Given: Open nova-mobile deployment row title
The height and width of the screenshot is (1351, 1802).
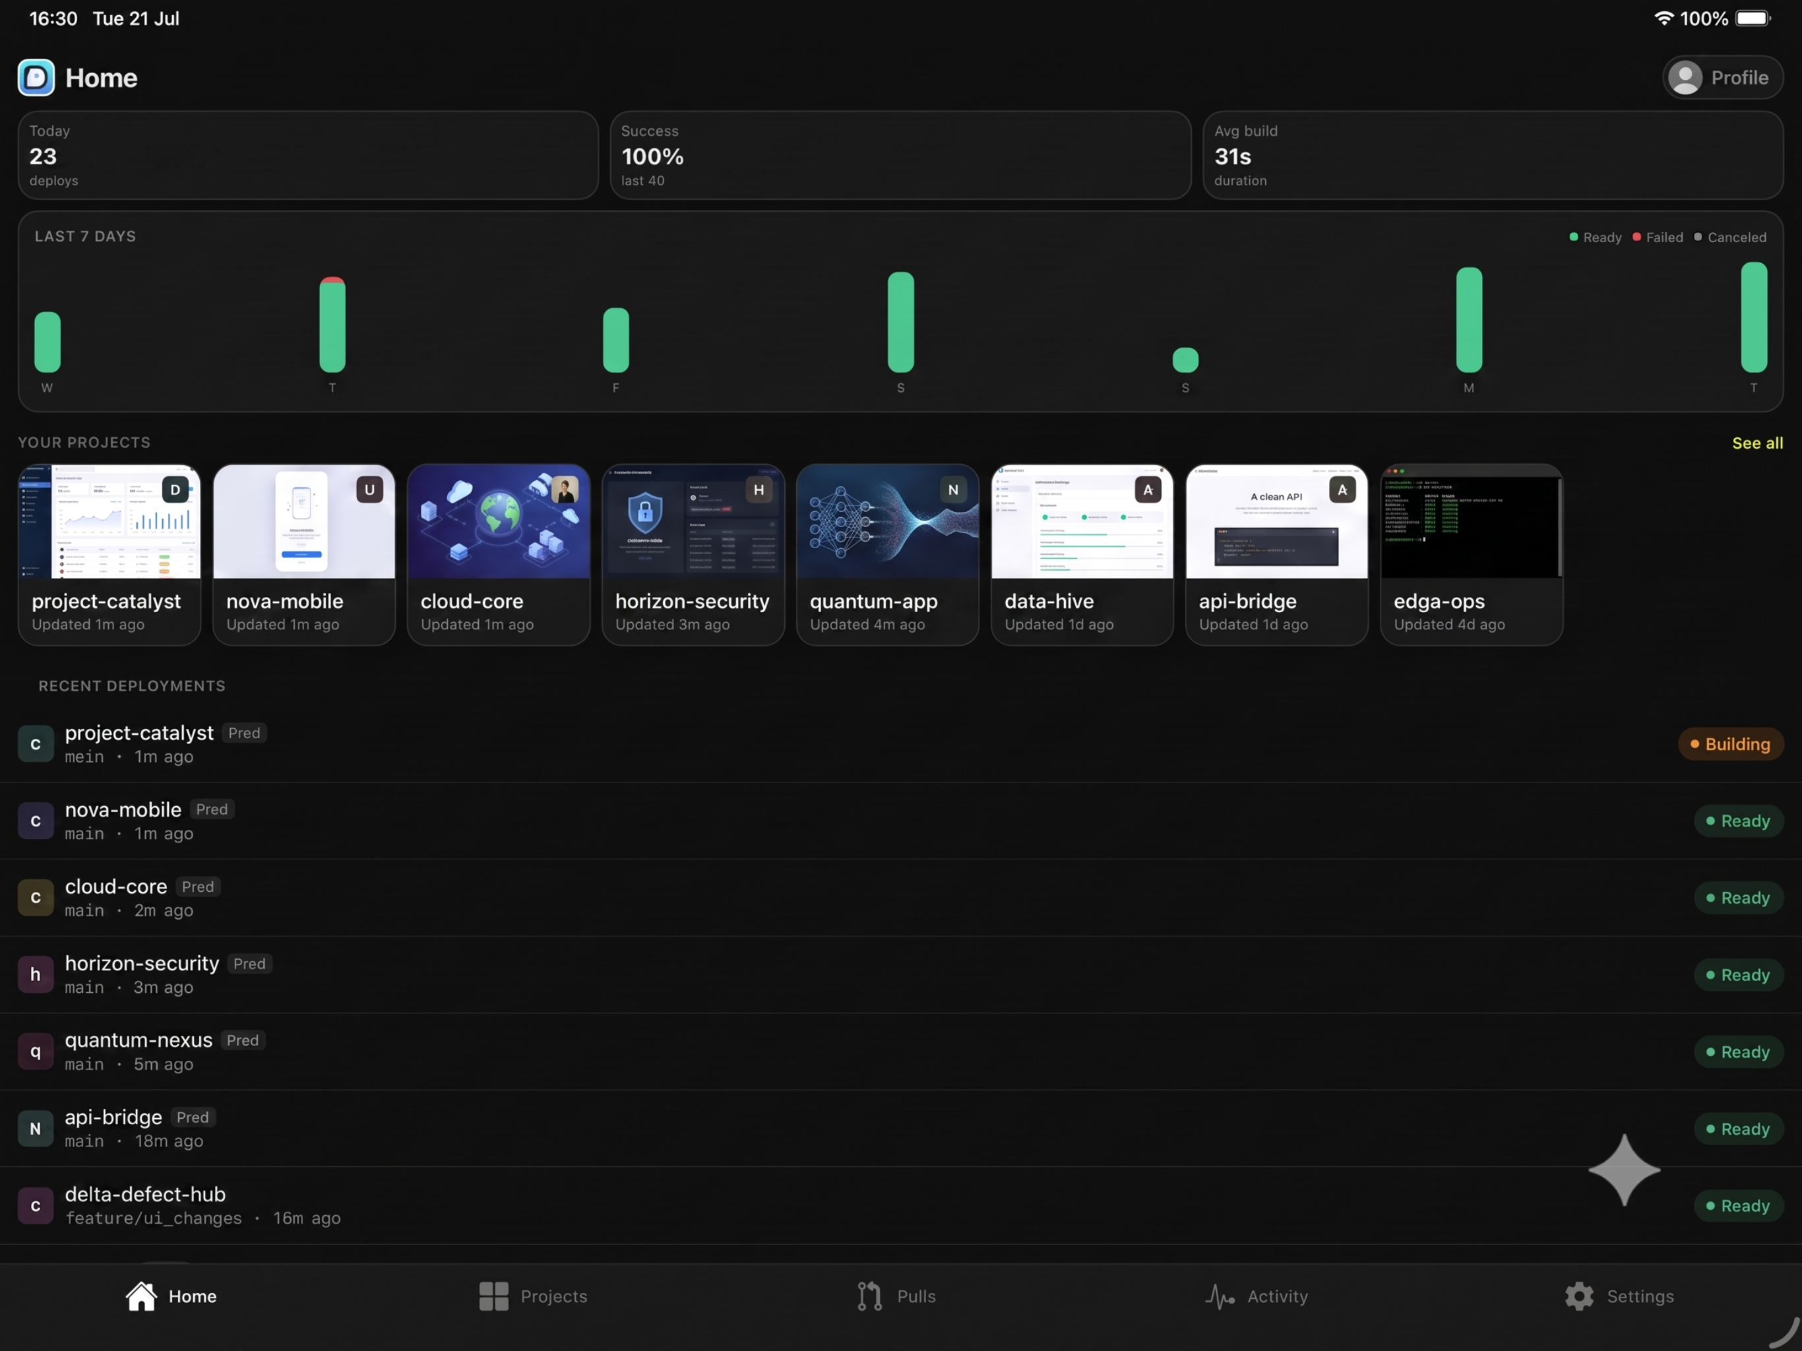Looking at the screenshot, I should pyautogui.click(x=123, y=809).
